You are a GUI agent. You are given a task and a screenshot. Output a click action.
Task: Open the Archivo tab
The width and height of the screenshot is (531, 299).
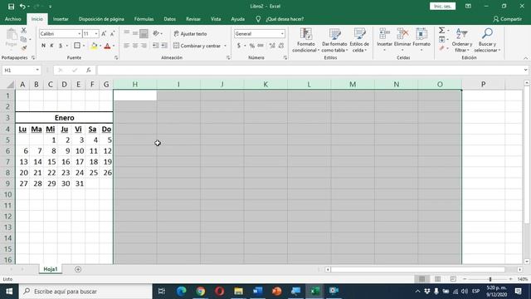pyautogui.click(x=13, y=19)
